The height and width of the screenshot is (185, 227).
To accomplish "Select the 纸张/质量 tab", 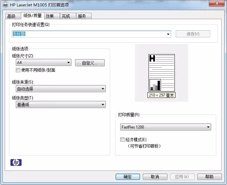I will pyautogui.click(x=33, y=15).
